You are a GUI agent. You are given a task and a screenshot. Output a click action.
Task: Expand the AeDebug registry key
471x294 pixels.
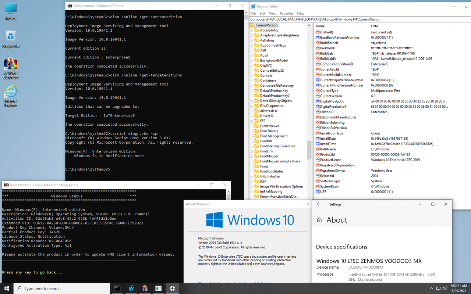pos(252,40)
